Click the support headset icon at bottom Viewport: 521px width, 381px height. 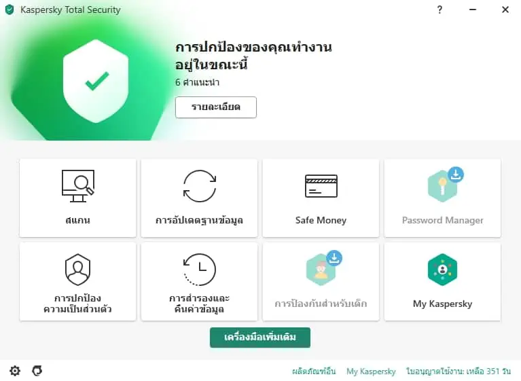coord(37,370)
